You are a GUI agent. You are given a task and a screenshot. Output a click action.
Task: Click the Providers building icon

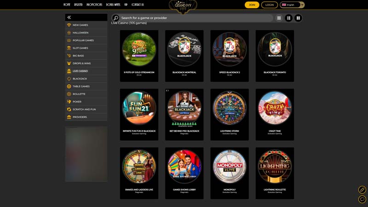tap(69, 117)
